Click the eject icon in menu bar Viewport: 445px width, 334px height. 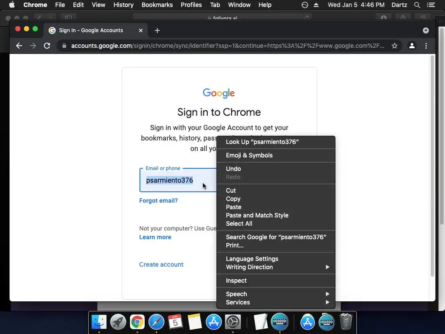tap(316, 5)
